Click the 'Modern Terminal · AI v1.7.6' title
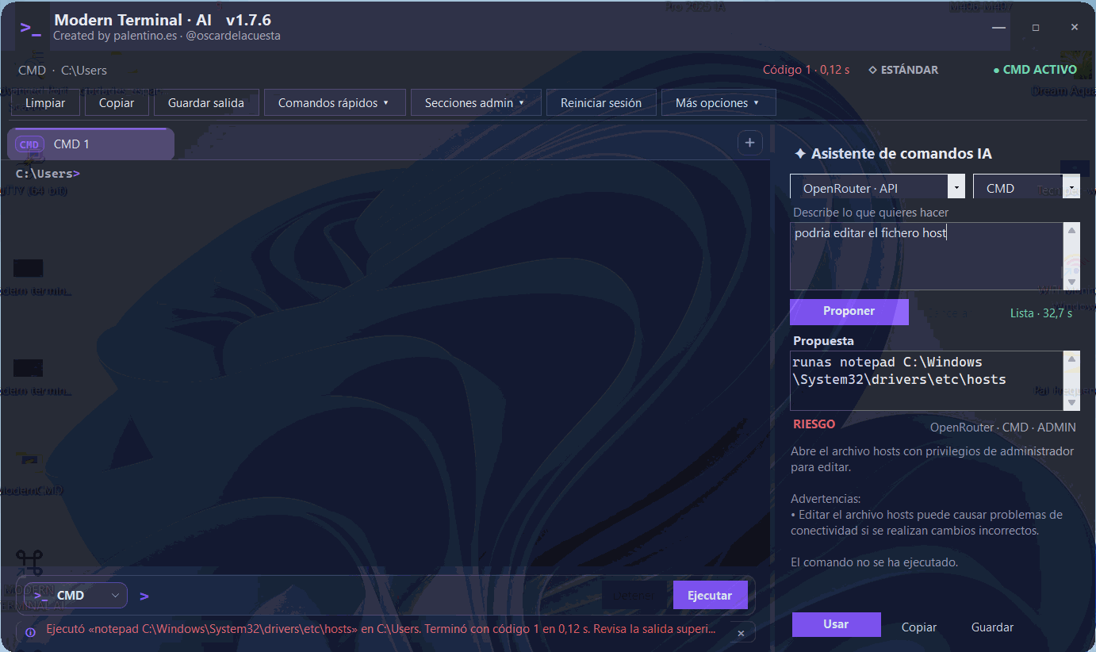This screenshot has height=652, width=1096. tap(162, 20)
